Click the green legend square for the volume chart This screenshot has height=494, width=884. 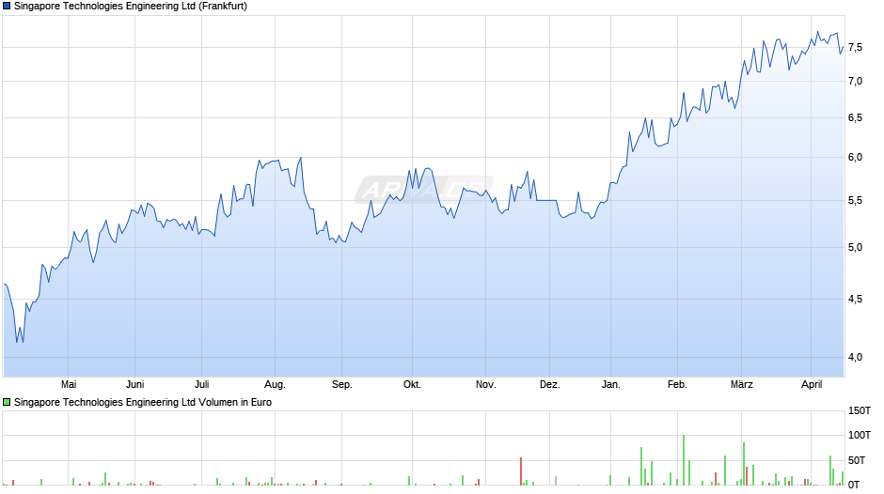click(x=7, y=402)
